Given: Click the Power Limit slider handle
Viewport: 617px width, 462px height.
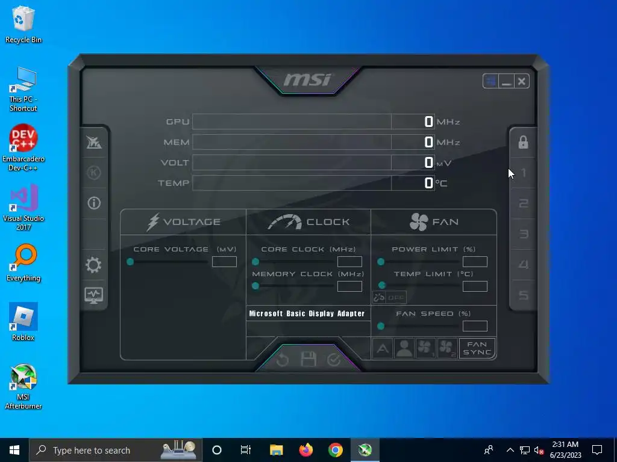Looking at the screenshot, I should tap(381, 262).
